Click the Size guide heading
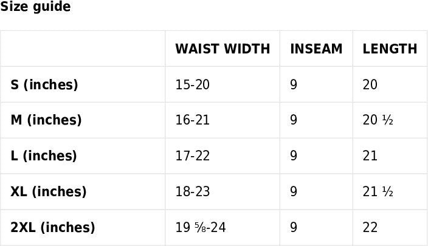This screenshot has height=246, width=428. click(x=35, y=7)
